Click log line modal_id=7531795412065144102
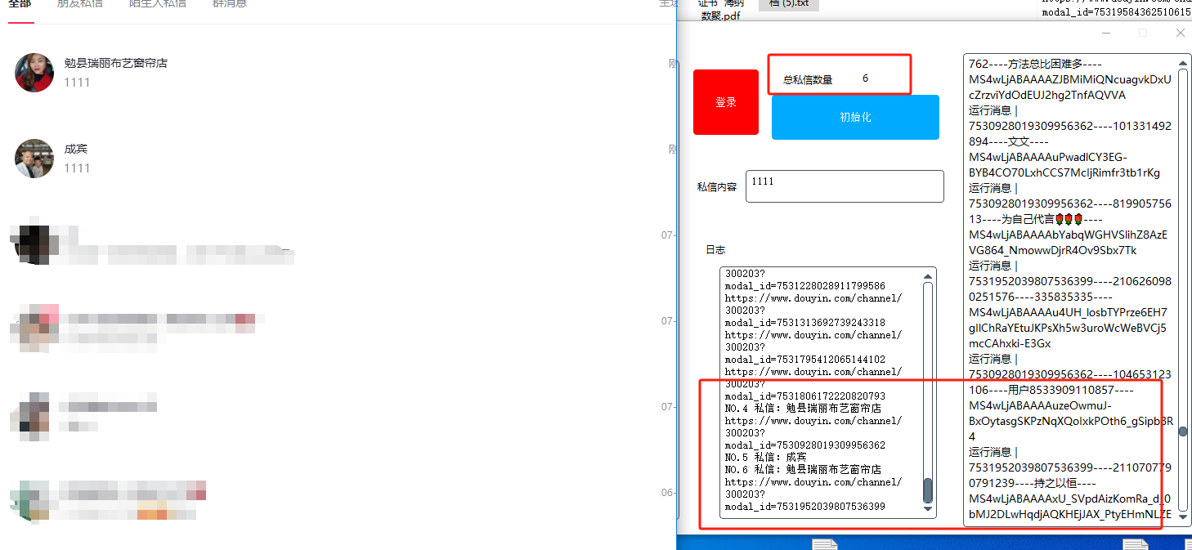Viewport: 1192px width, 550px height. [x=804, y=360]
